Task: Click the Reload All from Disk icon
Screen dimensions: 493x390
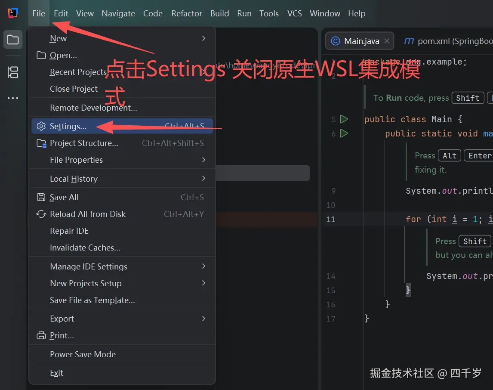Action: (40, 214)
